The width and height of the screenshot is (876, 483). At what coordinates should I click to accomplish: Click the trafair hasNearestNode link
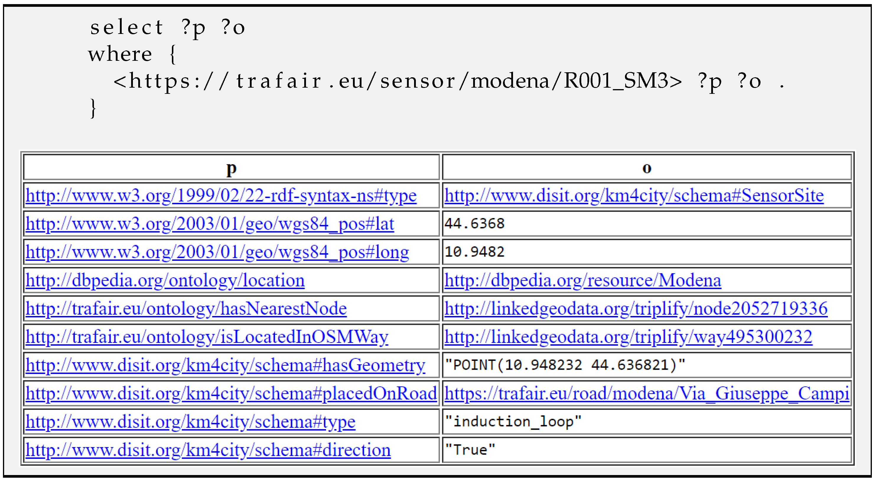point(186,309)
